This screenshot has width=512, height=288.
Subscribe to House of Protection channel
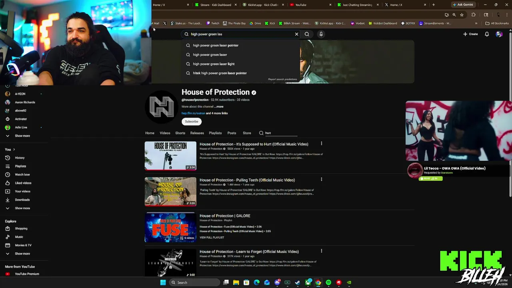pyautogui.click(x=192, y=122)
